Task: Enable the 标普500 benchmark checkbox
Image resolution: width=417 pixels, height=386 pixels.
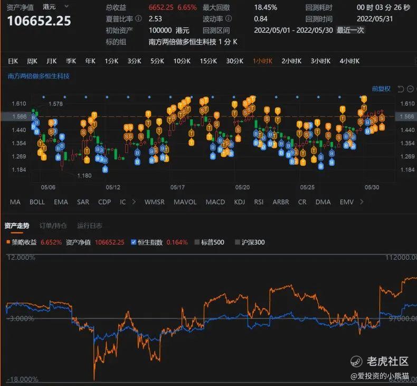Action: (197, 242)
